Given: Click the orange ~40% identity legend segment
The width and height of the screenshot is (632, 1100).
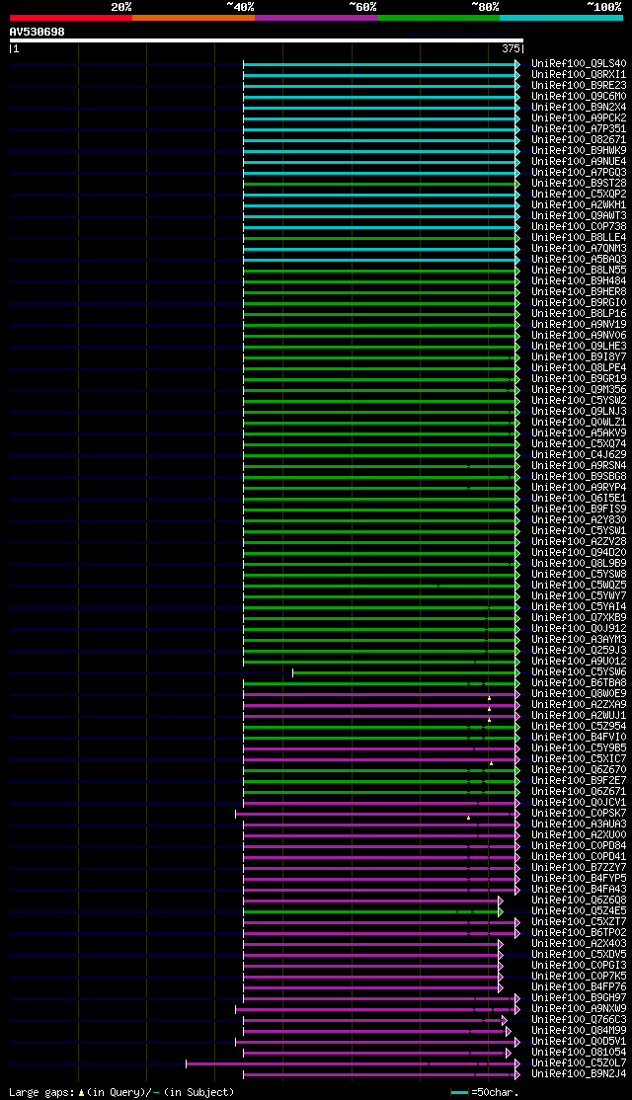Looking at the screenshot, I should (194, 18).
